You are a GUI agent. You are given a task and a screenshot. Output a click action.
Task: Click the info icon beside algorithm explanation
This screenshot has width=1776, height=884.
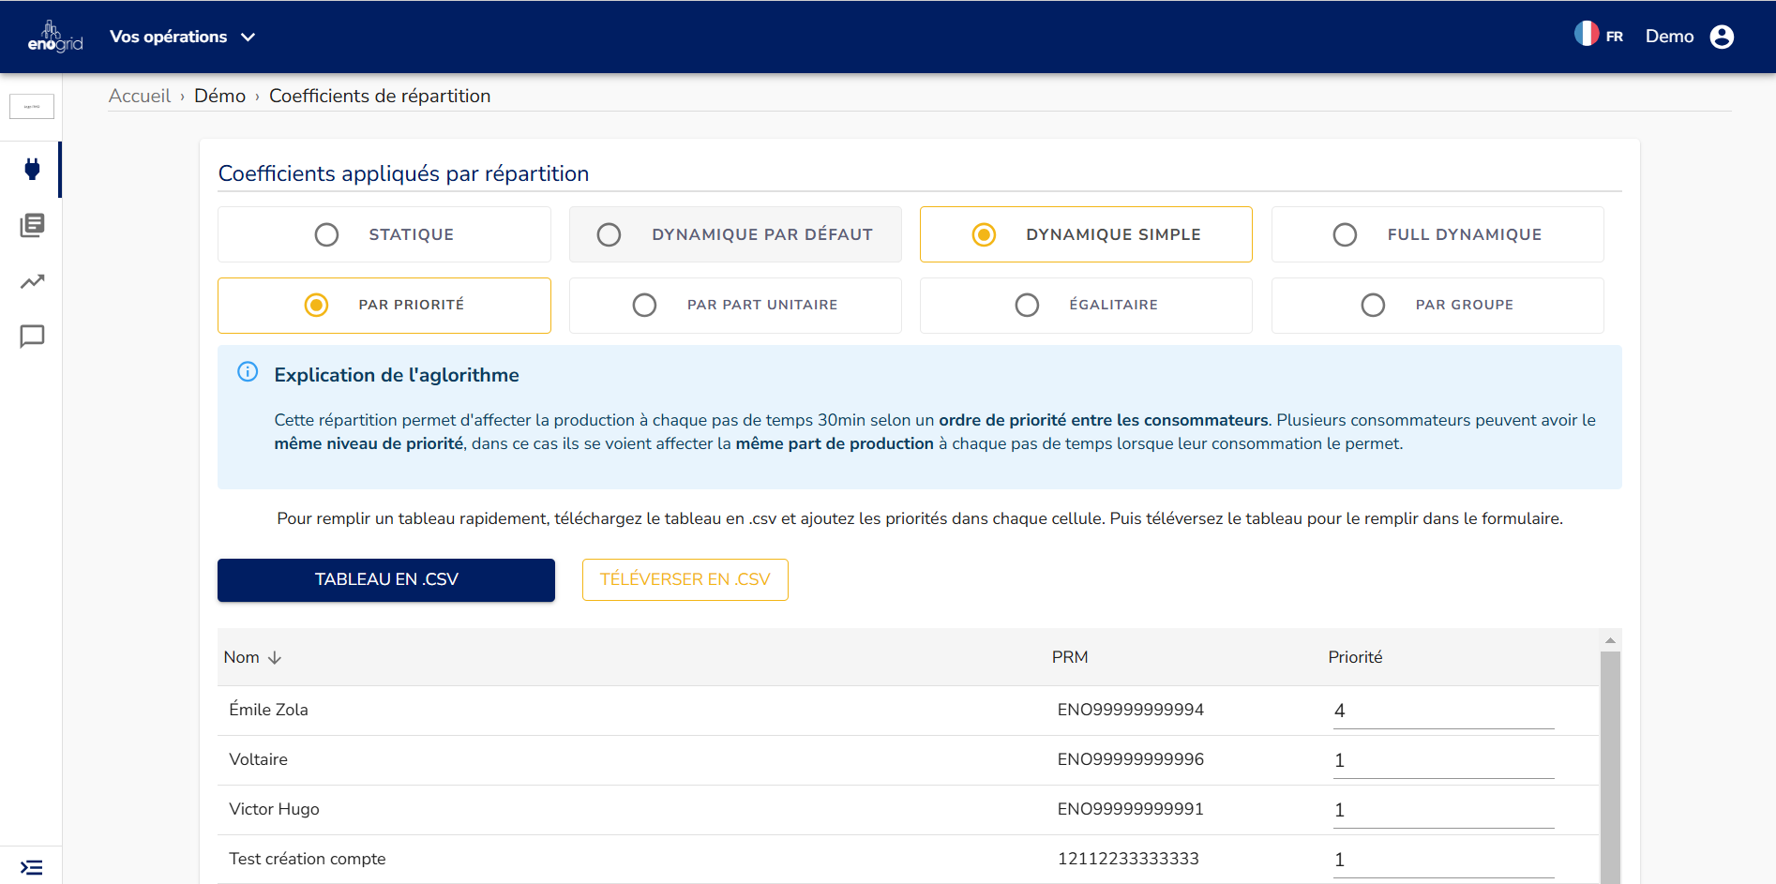248,372
